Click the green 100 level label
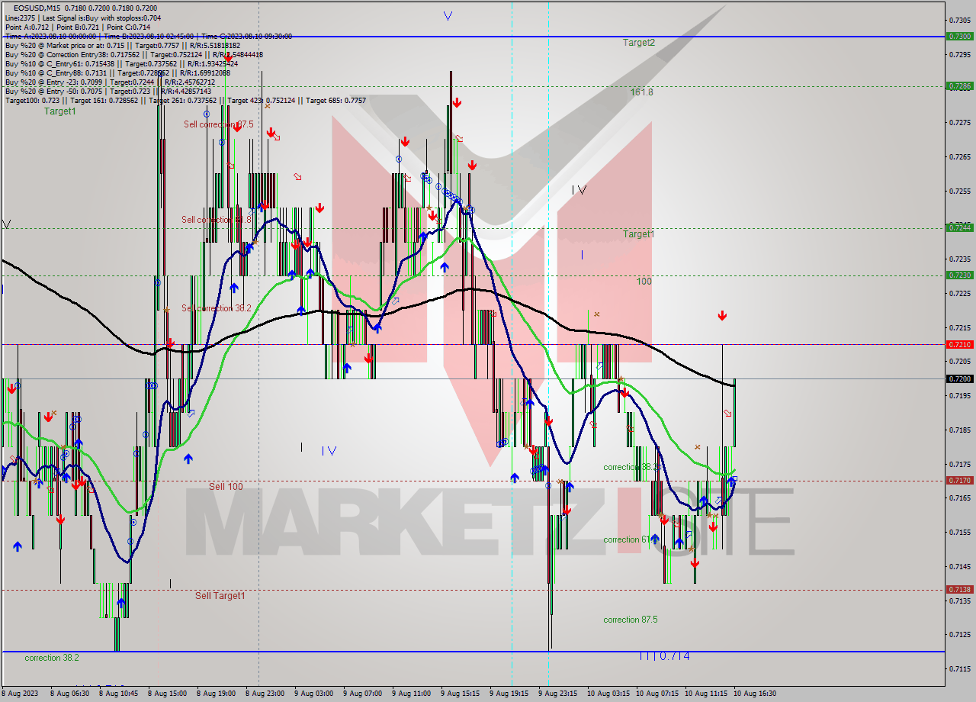The width and height of the screenshot is (976, 702). 644,282
